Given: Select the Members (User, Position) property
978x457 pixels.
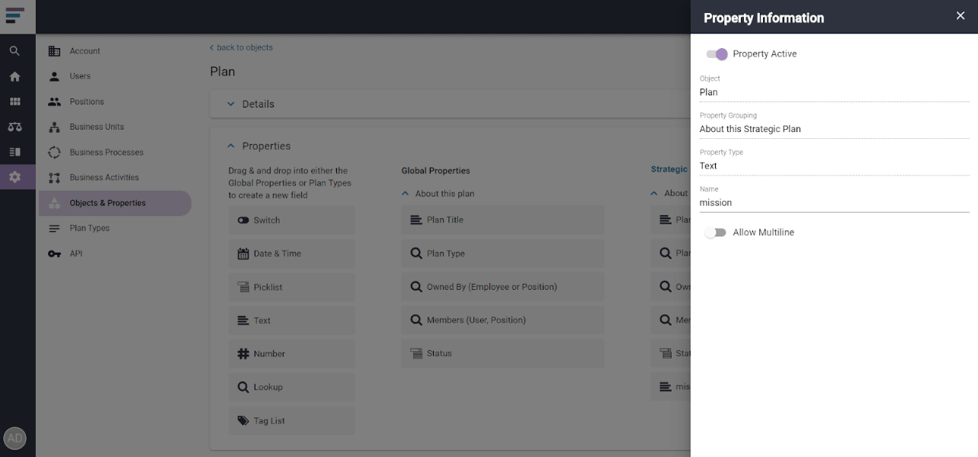Looking at the screenshot, I should (502, 320).
